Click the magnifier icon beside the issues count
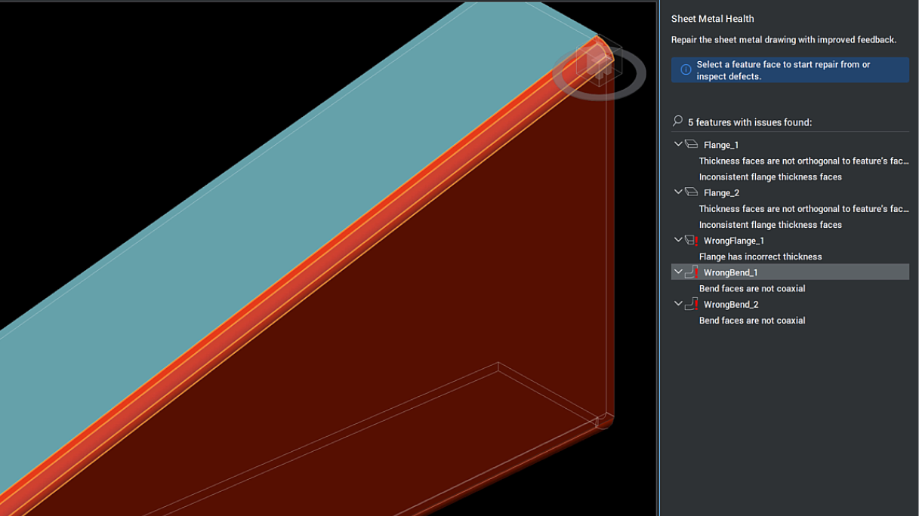This screenshot has width=919, height=516. pyautogui.click(x=677, y=121)
